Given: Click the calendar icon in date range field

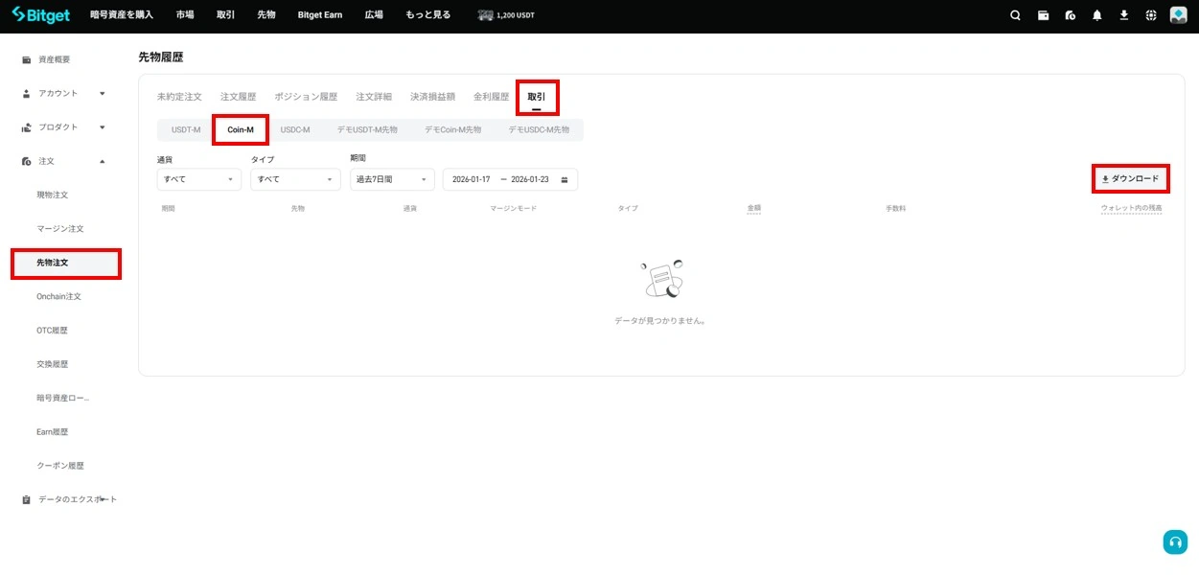Looking at the screenshot, I should pos(565,179).
